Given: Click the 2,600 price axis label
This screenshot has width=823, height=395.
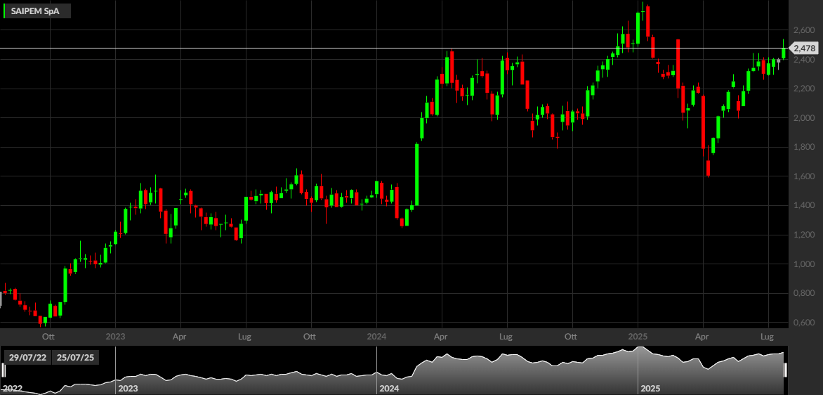Looking at the screenshot, I should (x=803, y=30).
